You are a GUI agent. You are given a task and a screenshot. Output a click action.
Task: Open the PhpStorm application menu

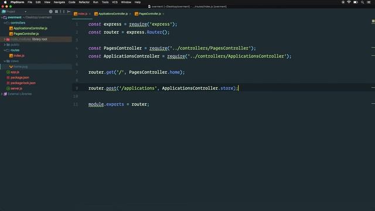pos(17,2)
